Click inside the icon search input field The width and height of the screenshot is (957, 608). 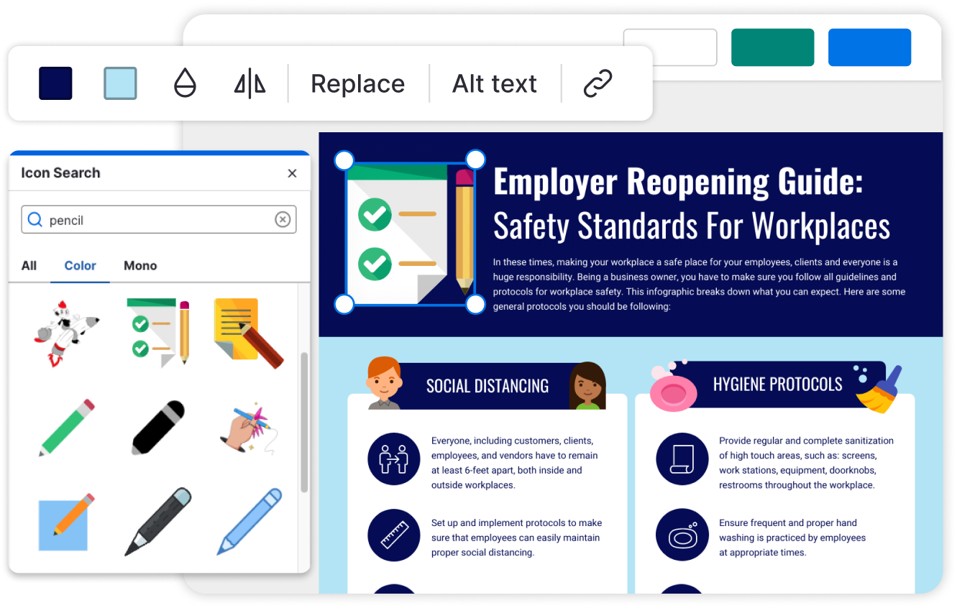(x=144, y=219)
